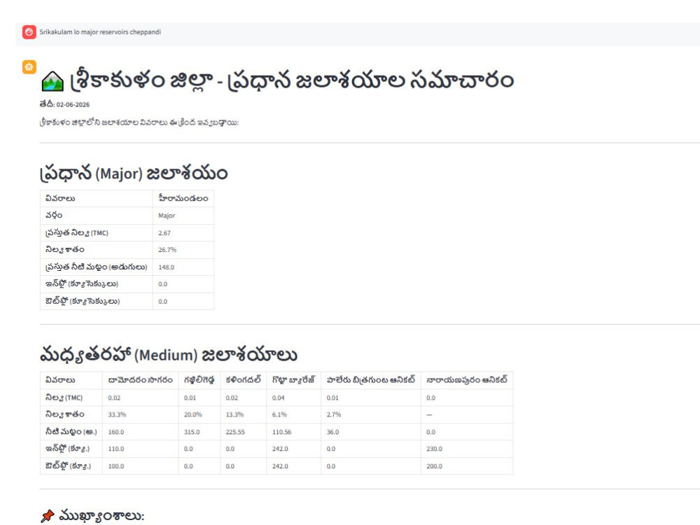The height and width of the screenshot is (525, 700).
Task: Click the '225.55' cell
Action: click(x=235, y=432)
